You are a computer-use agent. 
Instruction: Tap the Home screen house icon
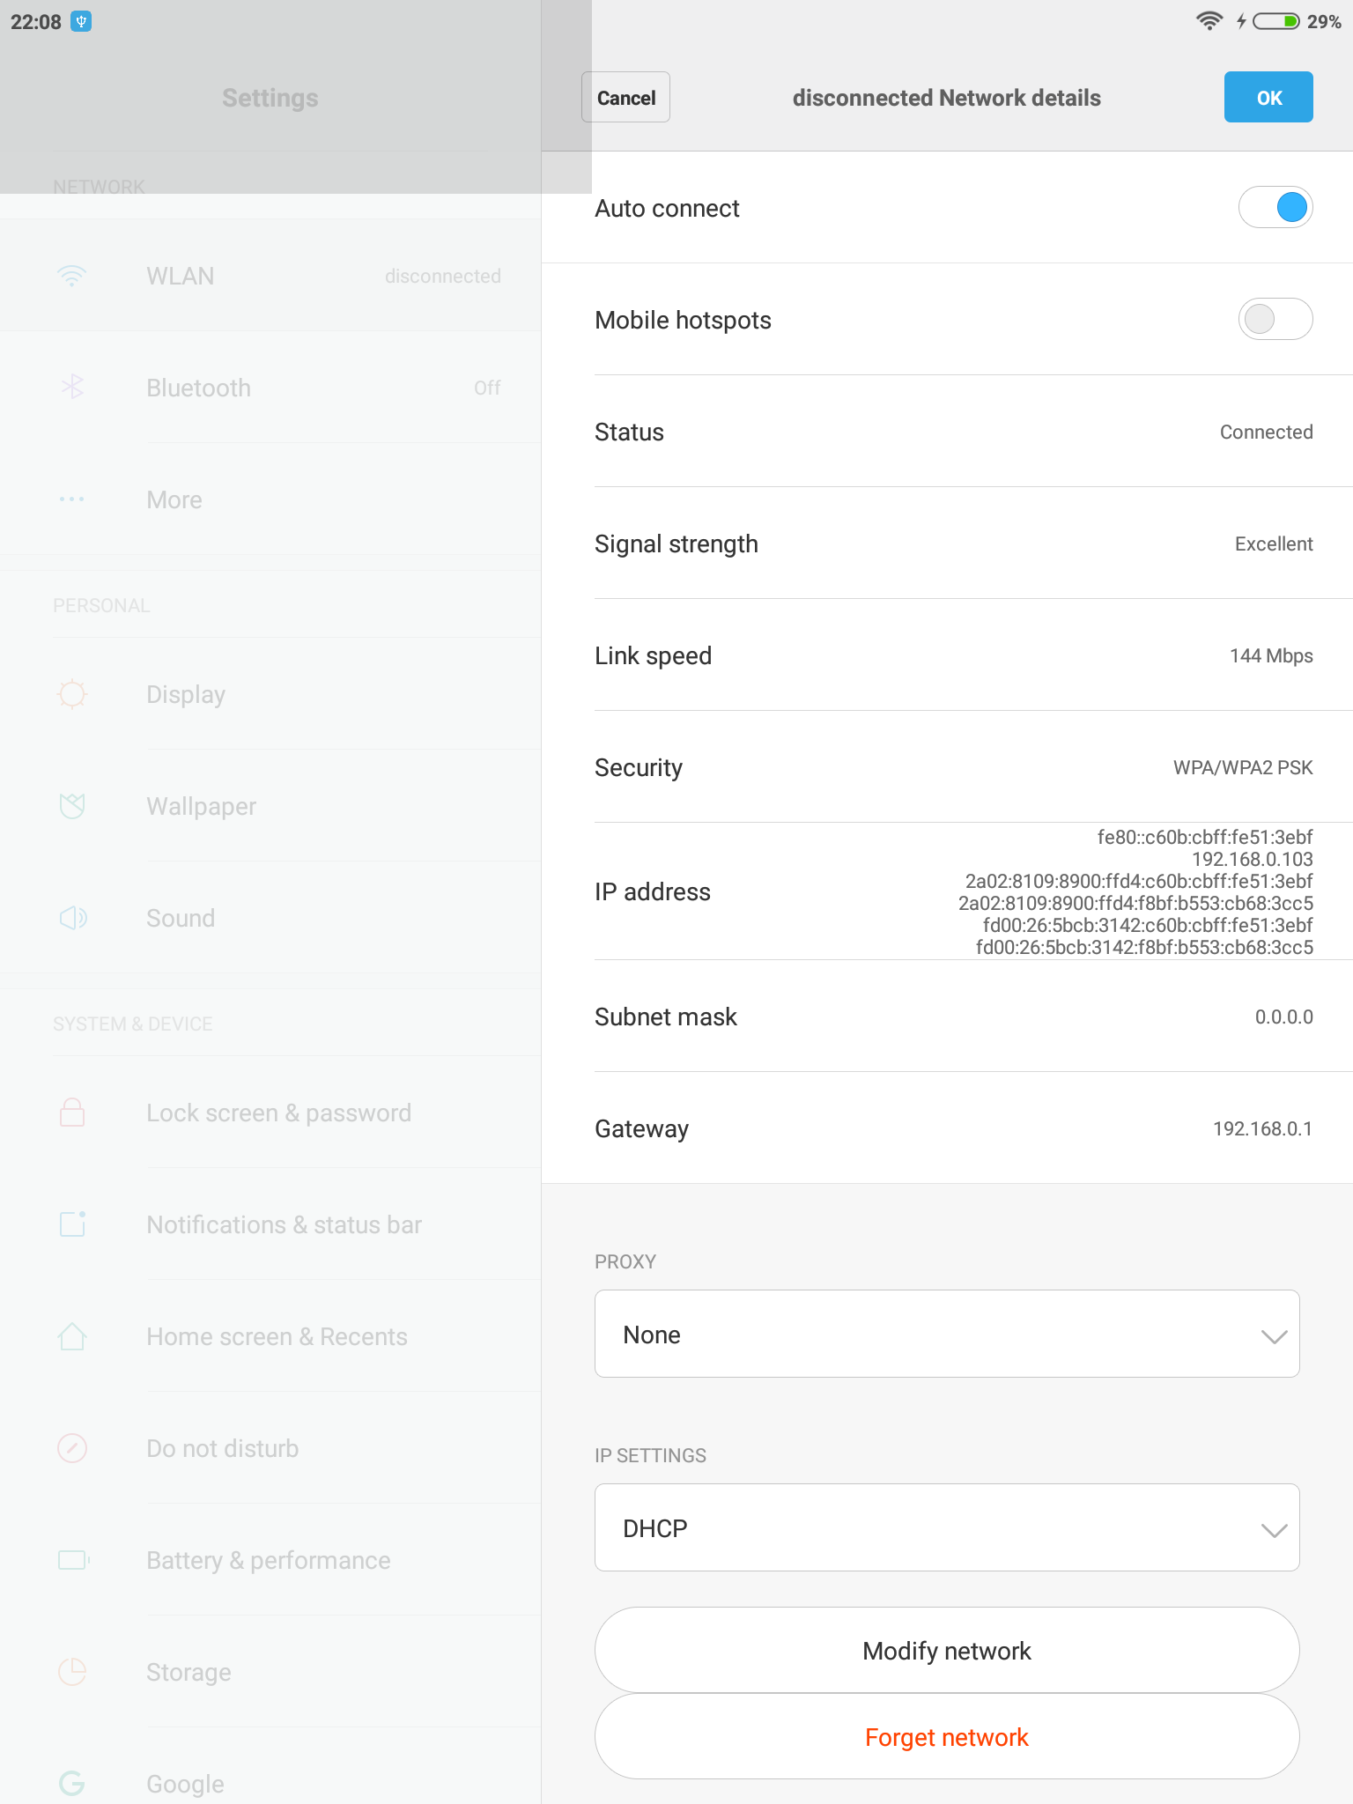[x=71, y=1336]
